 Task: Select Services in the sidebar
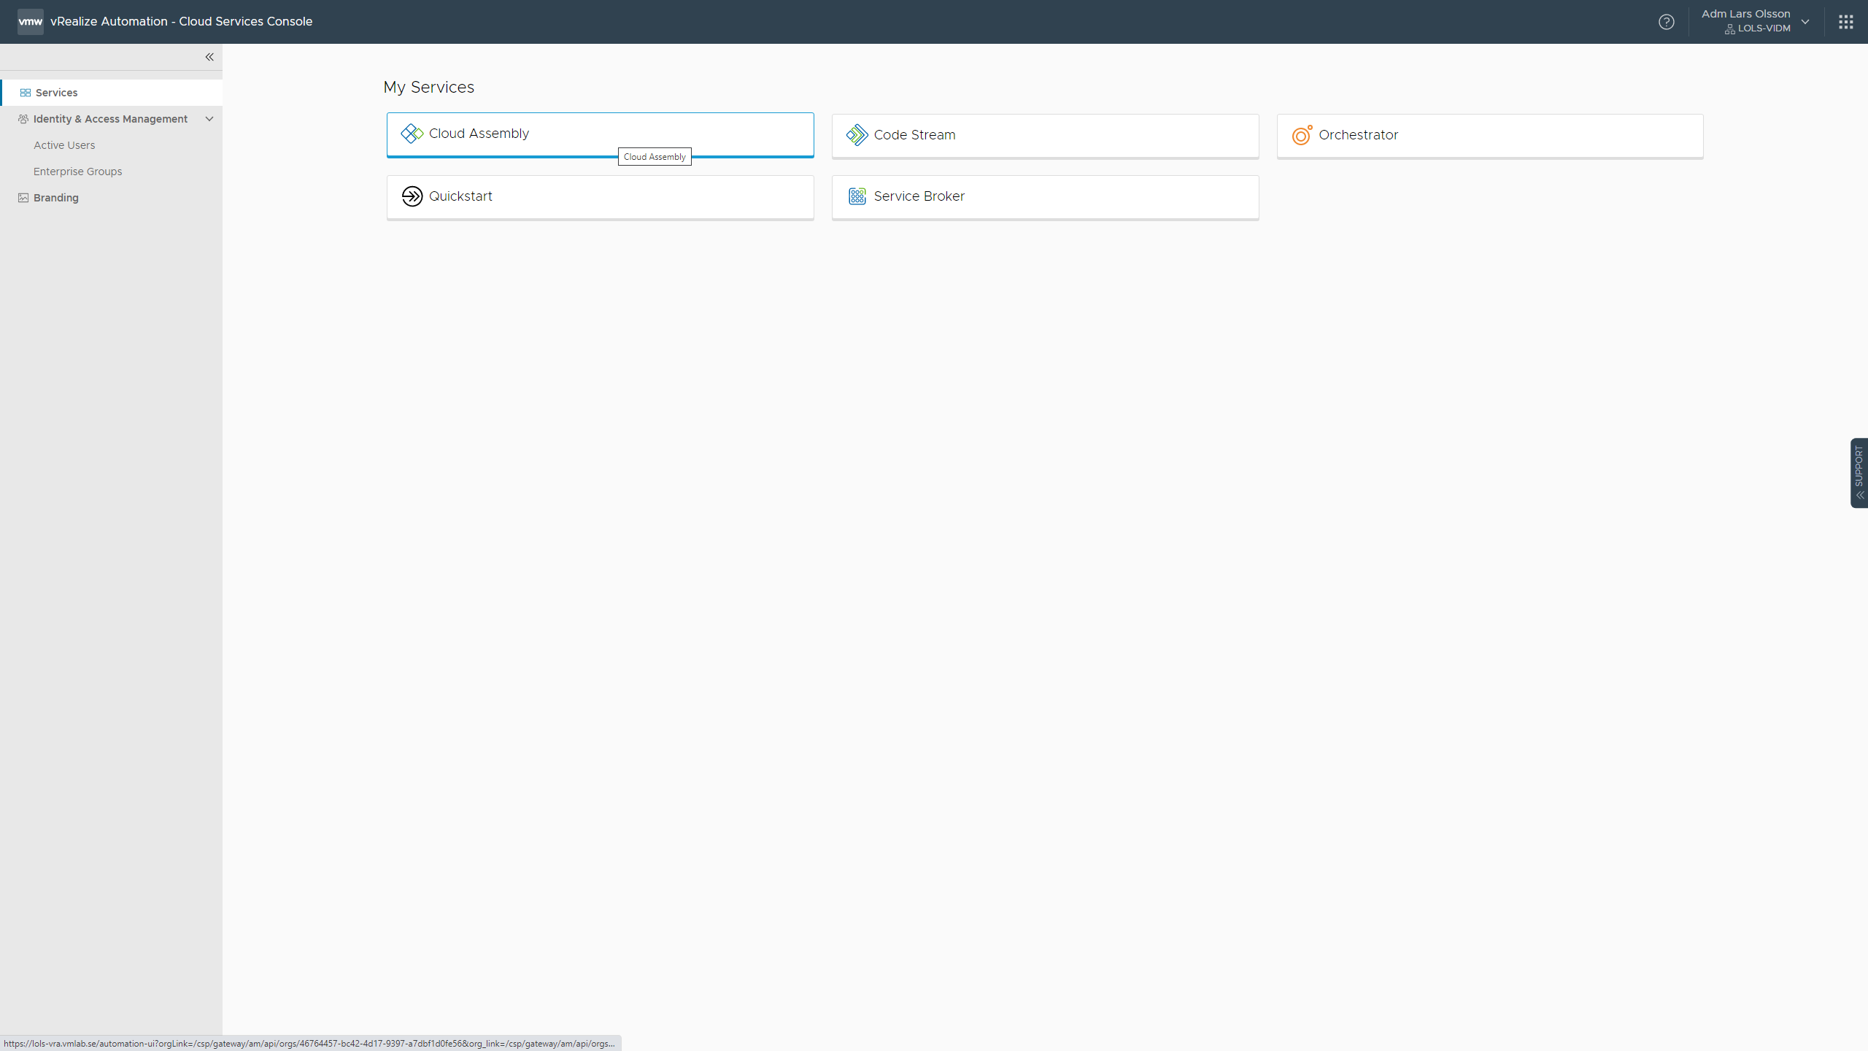112,93
